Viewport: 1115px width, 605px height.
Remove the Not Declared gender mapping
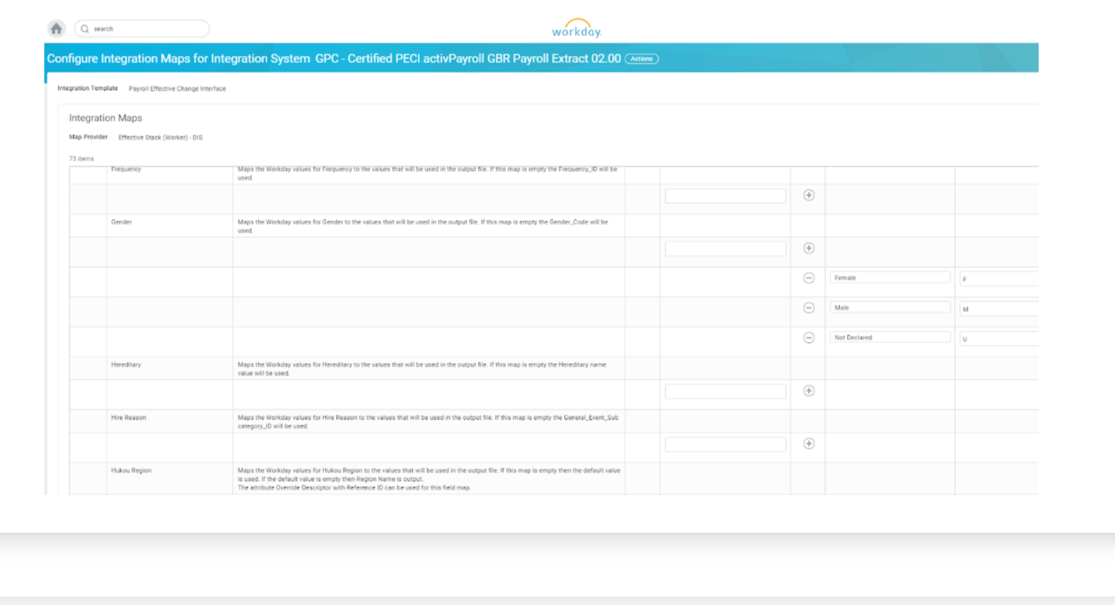click(807, 336)
